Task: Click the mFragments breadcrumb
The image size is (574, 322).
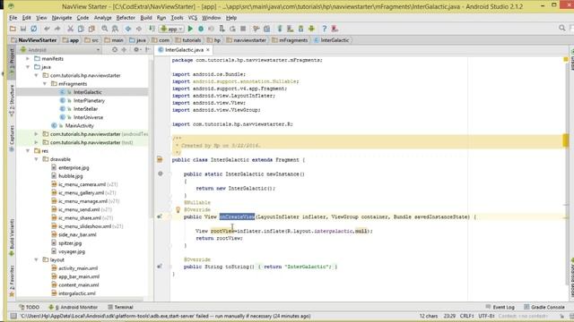Action: 290,40
